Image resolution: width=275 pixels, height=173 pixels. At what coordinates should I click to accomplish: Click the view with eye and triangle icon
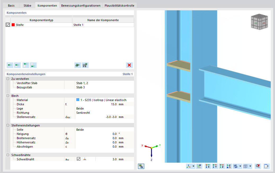click(199, 166)
